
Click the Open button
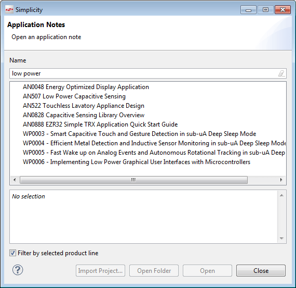coord(207,271)
